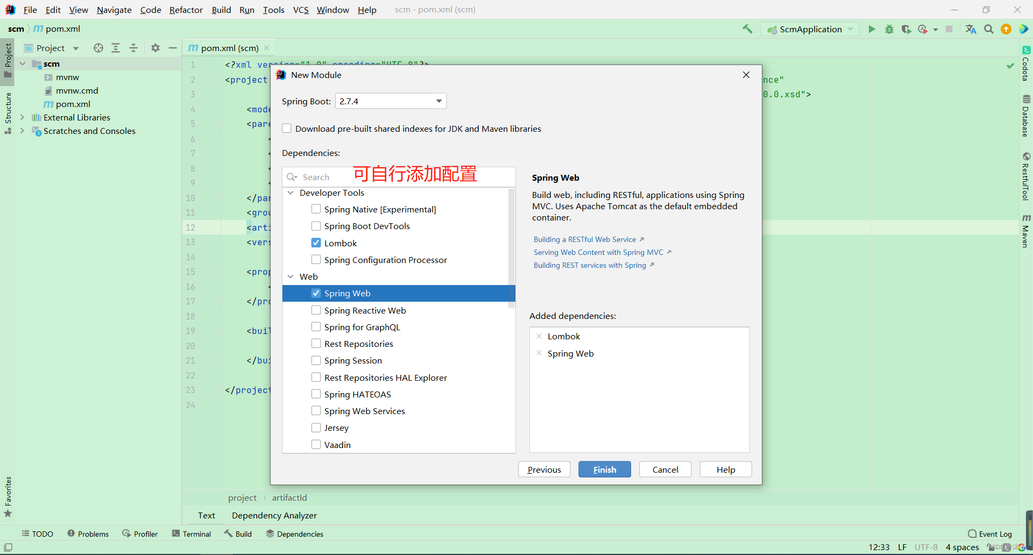Run with coverage shield icon
This screenshot has width=1033, height=555.
(907, 29)
